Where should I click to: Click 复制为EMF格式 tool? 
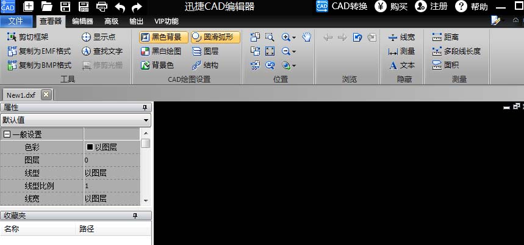pyautogui.click(x=39, y=51)
